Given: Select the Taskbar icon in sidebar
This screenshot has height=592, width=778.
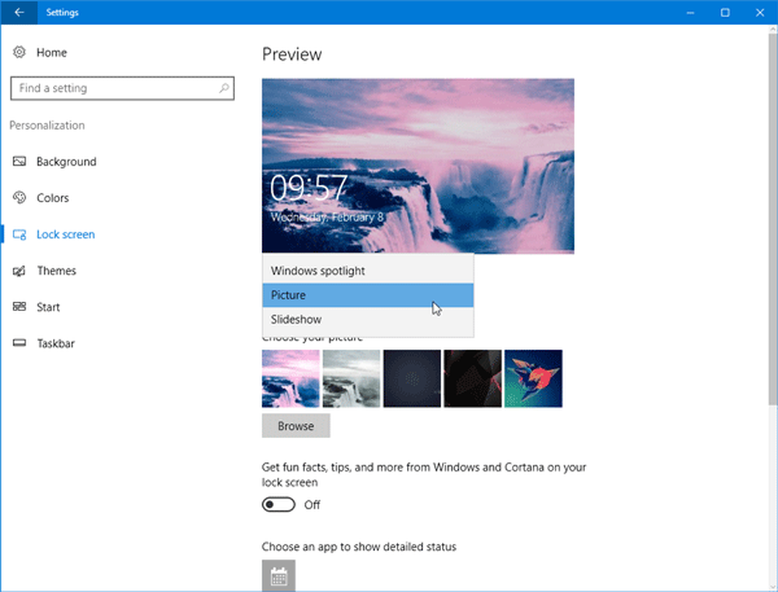Looking at the screenshot, I should pos(19,343).
